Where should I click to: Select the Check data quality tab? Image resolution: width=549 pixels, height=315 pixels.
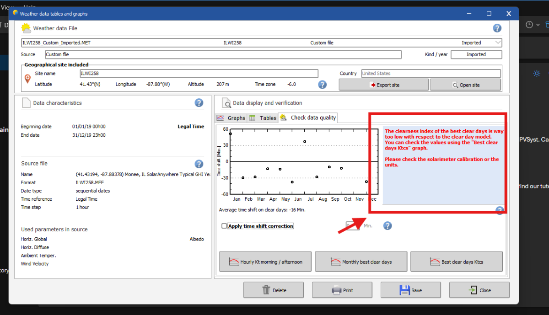(x=308, y=118)
